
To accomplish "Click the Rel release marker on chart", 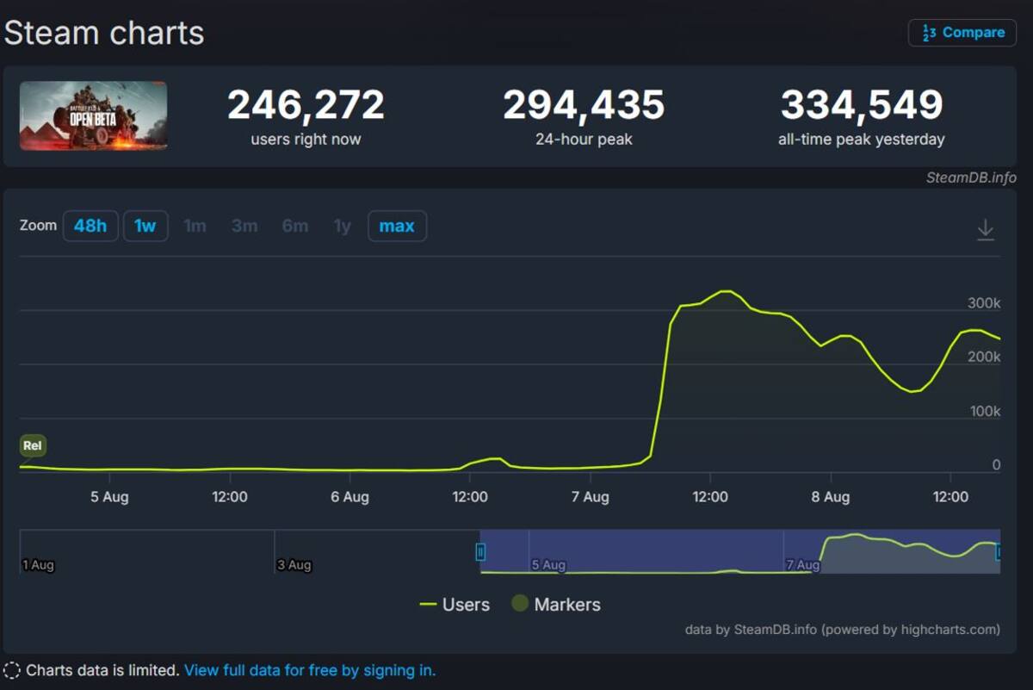I will (33, 445).
